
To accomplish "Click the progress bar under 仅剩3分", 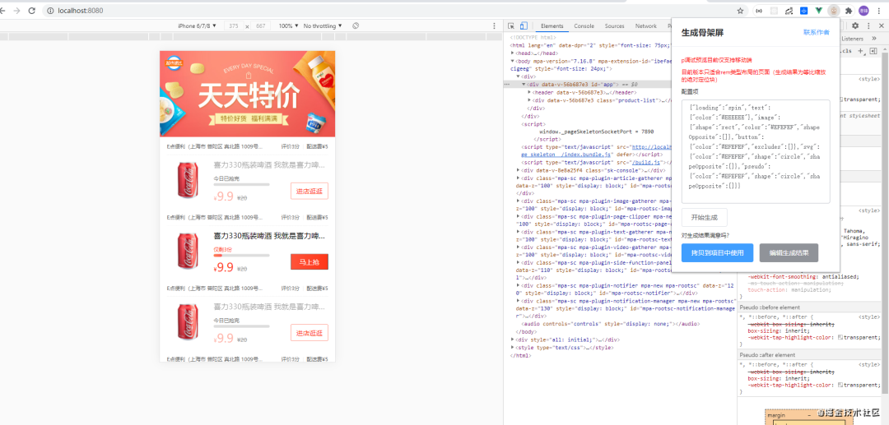I will 241,255.
